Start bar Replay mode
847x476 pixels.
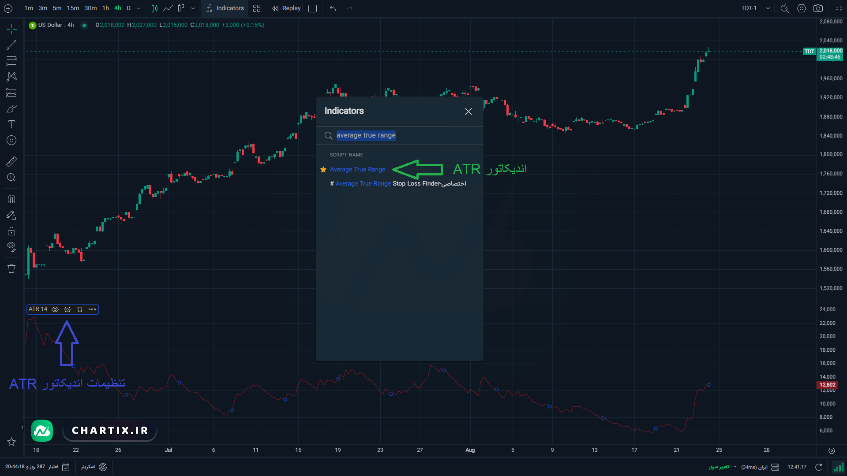pos(286,8)
